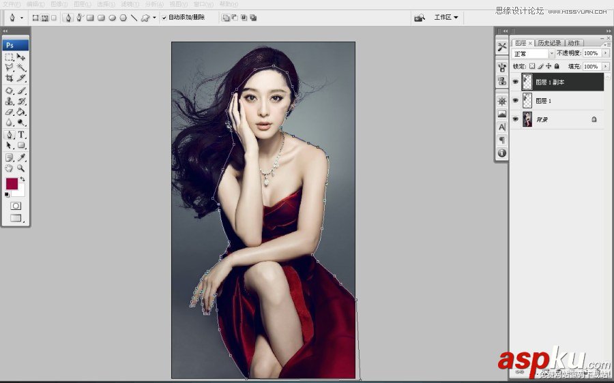Hide 图层 1 layer eye
614x383 pixels.
point(515,101)
